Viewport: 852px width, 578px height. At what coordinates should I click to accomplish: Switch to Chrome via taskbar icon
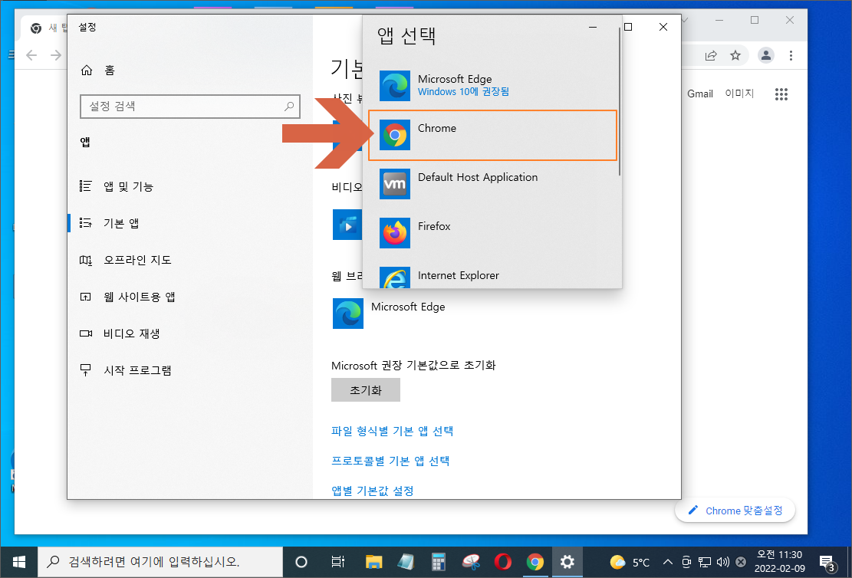535,562
